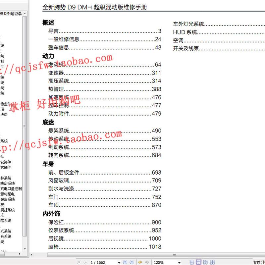
Task: Switch to continuous page layout
Action: pyautogui.click(x=198, y=262)
